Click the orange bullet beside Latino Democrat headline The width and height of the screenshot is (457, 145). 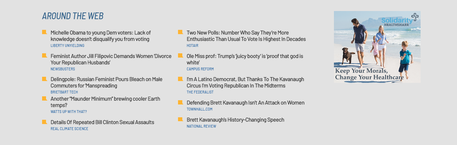[x=181, y=79]
